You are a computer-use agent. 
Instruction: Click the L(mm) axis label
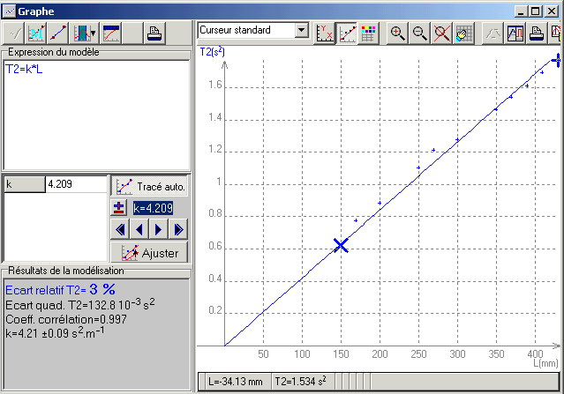click(x=545, y=363)
